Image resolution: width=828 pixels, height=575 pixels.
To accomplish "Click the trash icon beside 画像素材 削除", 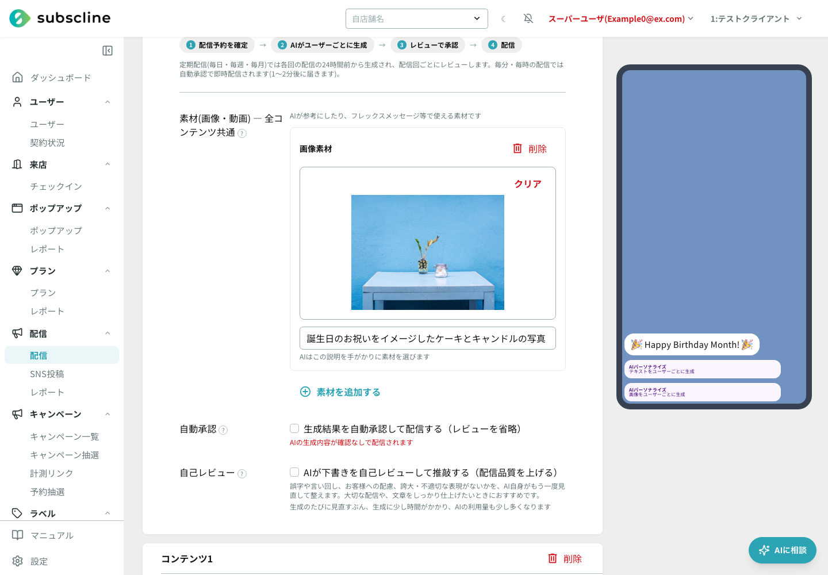I will (x=517, y=148).
